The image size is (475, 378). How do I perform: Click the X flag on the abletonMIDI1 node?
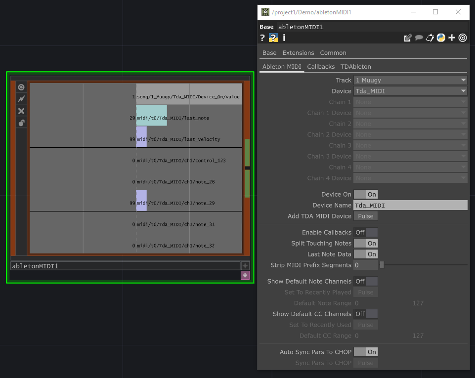pyautogui.click(x=21, y=111)
